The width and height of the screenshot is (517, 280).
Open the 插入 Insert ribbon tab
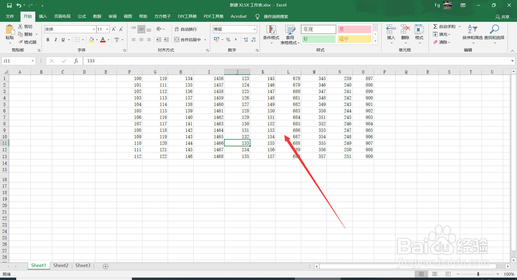43,16
